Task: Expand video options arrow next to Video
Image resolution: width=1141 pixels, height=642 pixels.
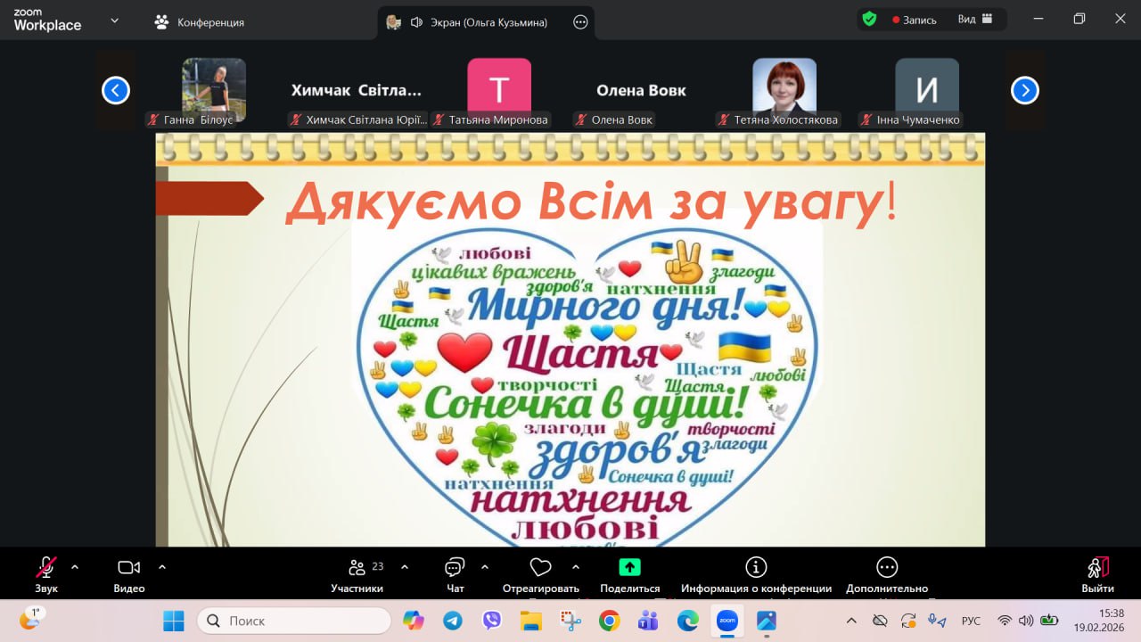Action: point(162,566)
